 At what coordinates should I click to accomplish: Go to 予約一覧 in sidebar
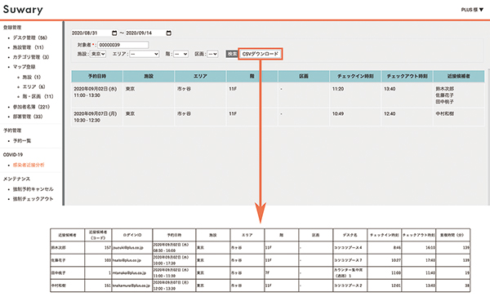(x=22, y=141)
